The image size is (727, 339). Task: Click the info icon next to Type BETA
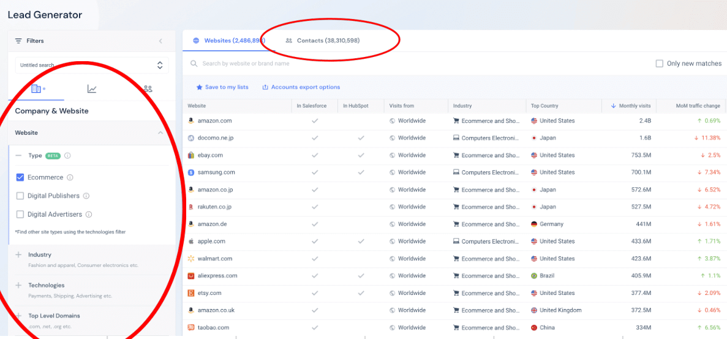tap(68, 155)
